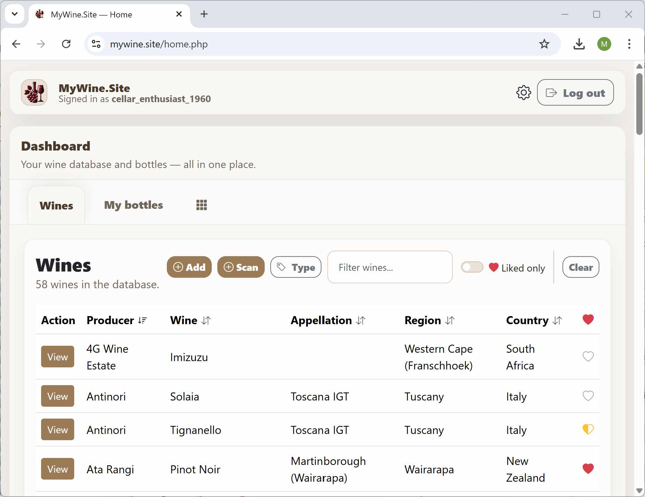645x497 pixels.
Task: Click the MyWine.Site grape logo
Action: [x=34, y=92]
